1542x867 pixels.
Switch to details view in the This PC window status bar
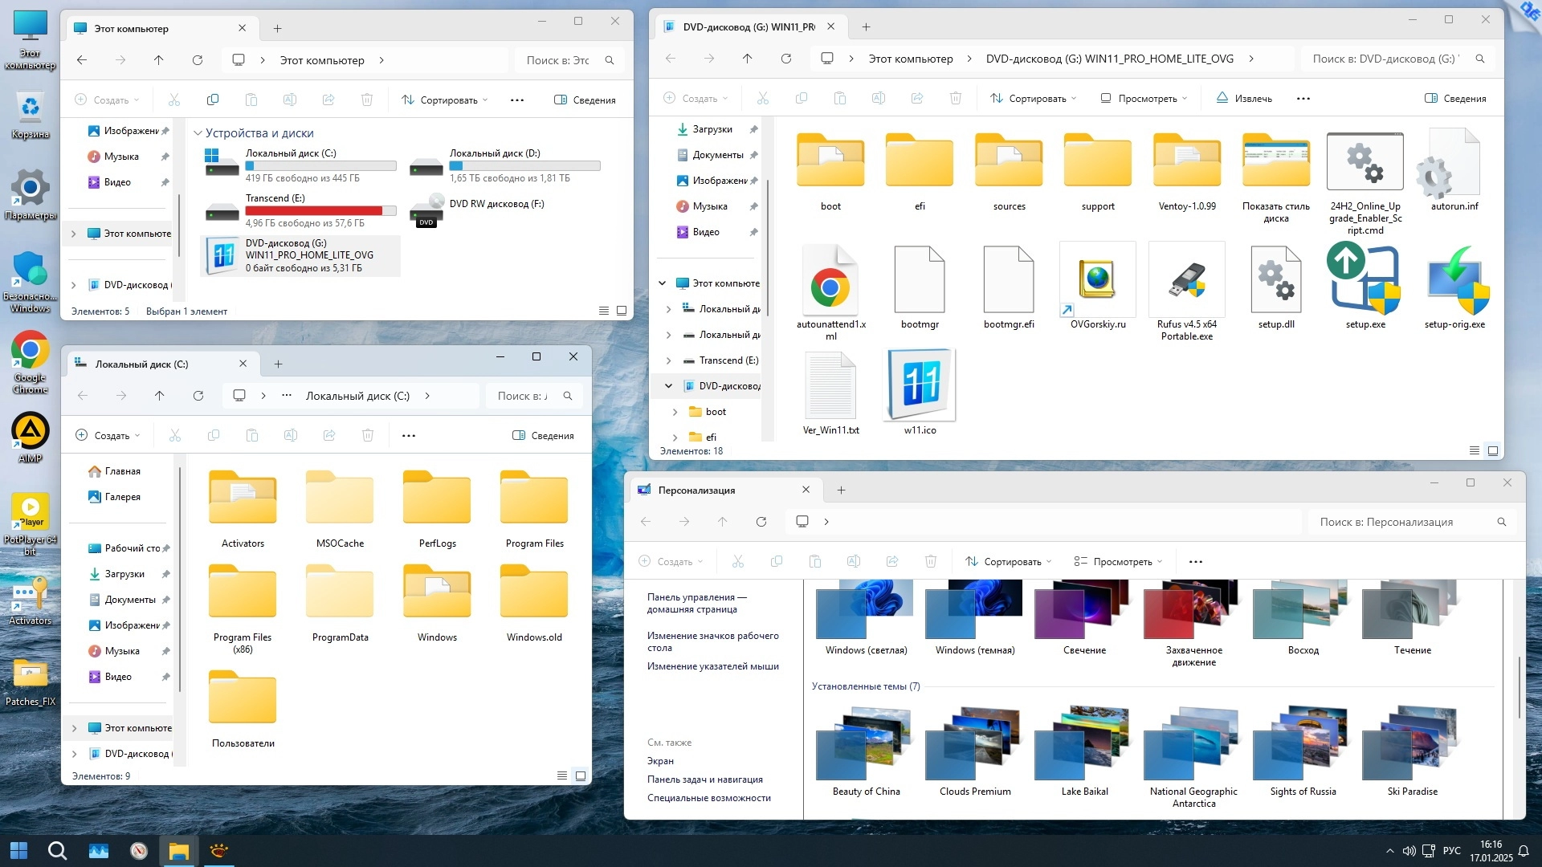[x=604, y=311]
